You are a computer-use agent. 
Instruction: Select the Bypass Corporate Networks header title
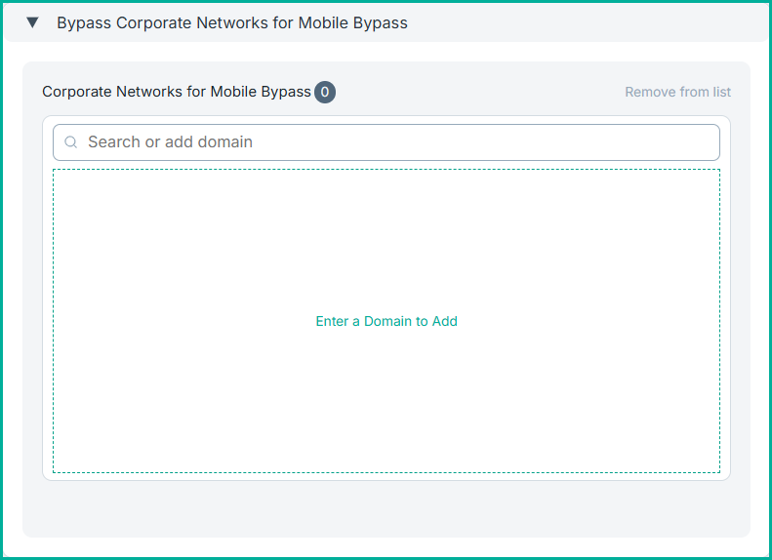(x=232, y=22)
